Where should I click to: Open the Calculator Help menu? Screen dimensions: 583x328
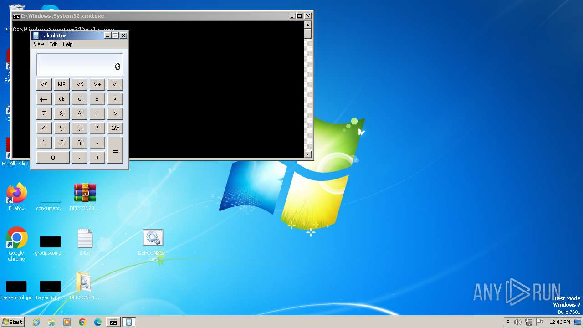pos(67,44)
